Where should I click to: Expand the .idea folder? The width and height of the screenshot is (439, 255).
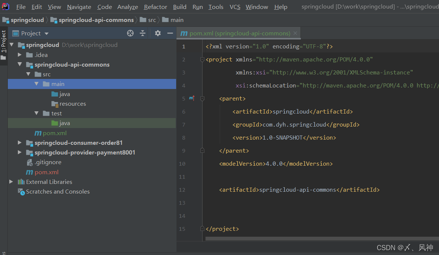point(20,55)
